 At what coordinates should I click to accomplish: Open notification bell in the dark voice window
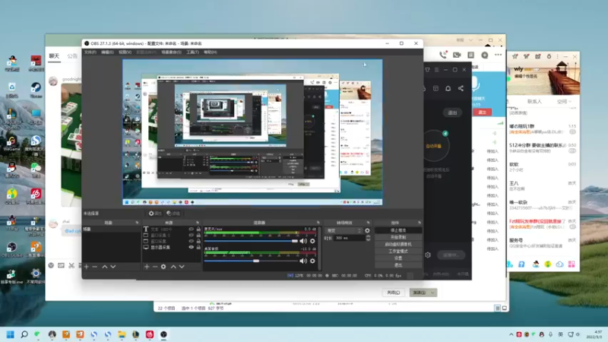coord(448,88)
